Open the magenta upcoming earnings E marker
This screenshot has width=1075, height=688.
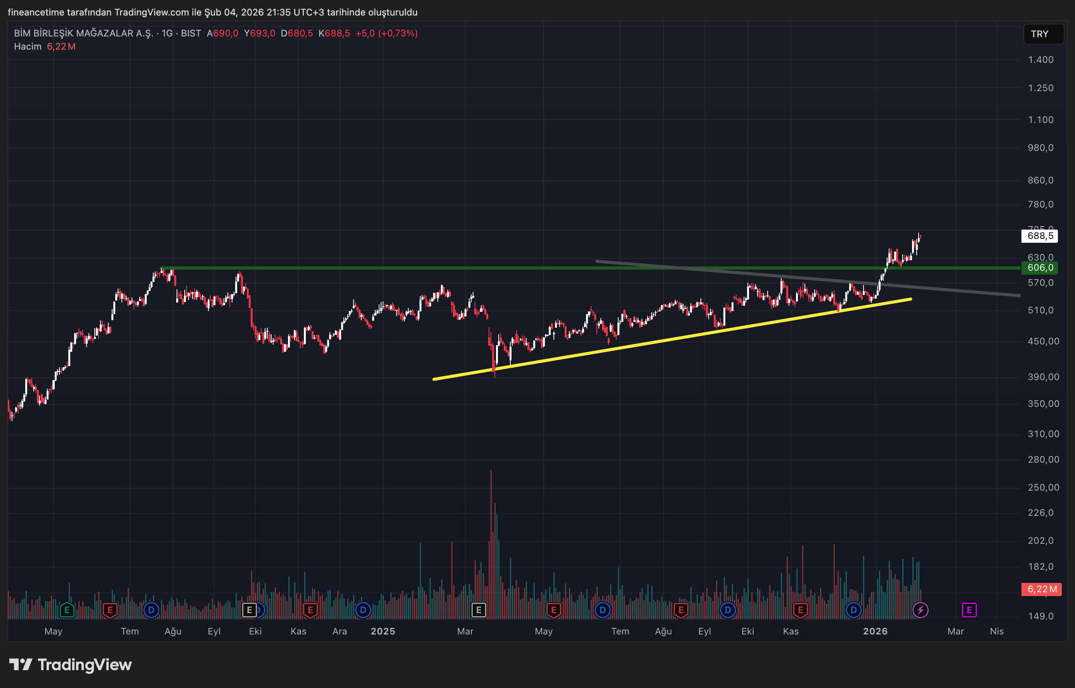tap(969, 610)
